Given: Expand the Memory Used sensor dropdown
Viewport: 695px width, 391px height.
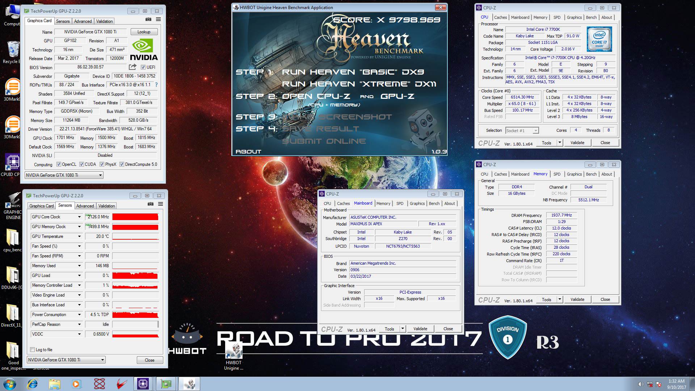Looking at the screenshot, I should click(79, 266).
